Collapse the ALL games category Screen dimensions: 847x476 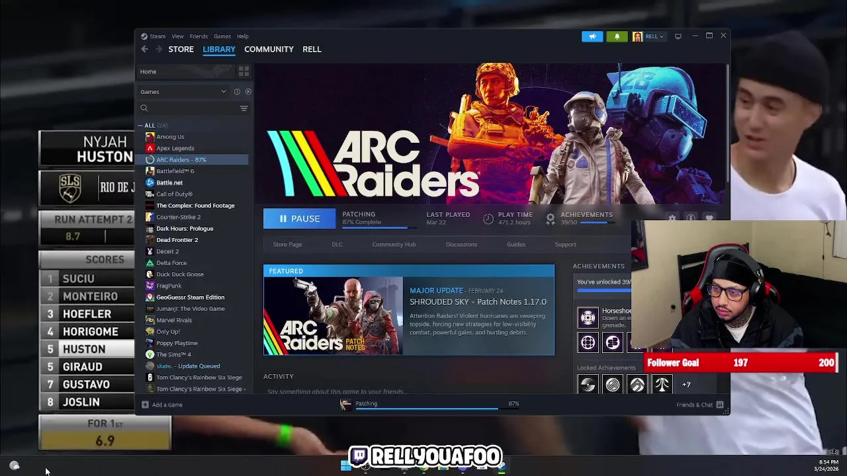tap(140, 126)
